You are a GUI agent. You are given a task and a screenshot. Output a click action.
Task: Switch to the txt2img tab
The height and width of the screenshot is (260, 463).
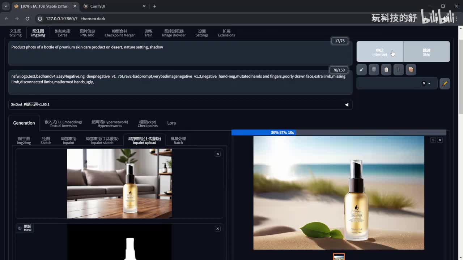(x=16, y=33)
